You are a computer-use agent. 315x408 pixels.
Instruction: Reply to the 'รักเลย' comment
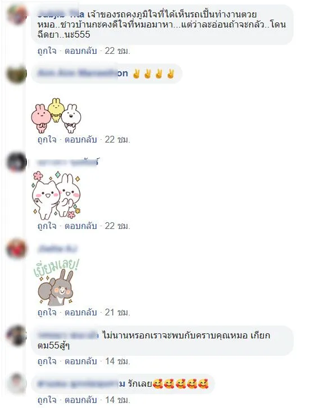pyautogui.click(x=81, y=400)
